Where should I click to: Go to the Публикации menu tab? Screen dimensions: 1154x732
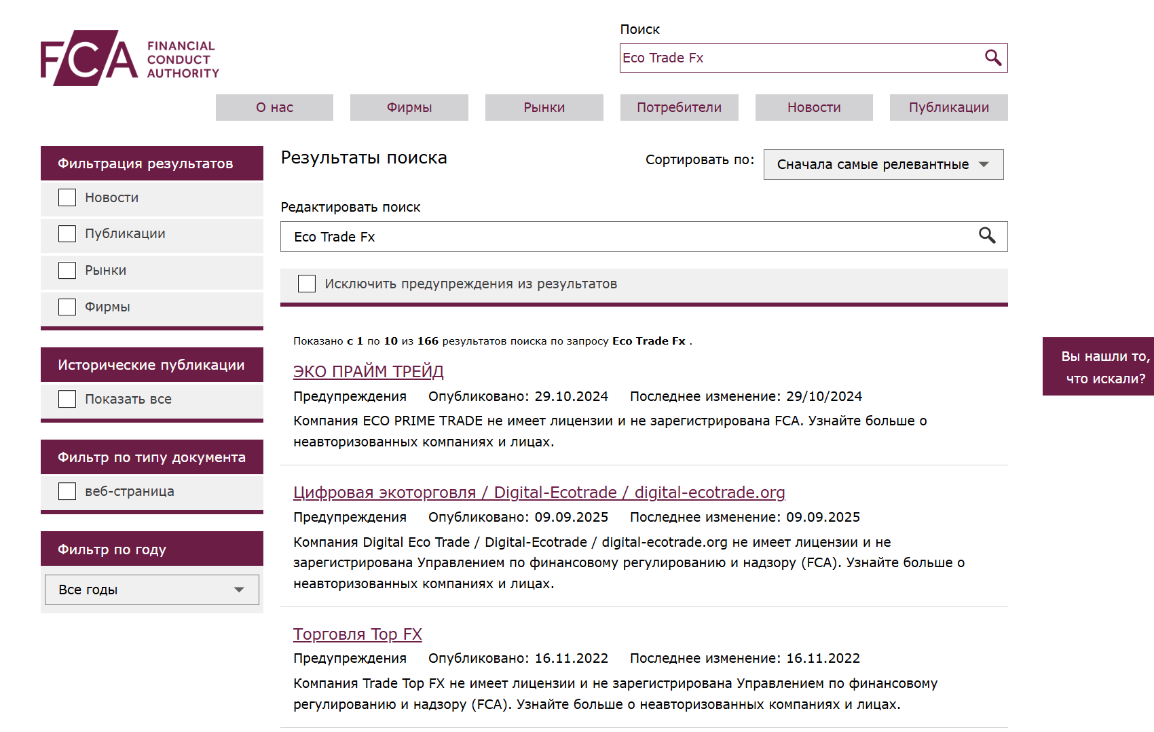click(948, 108)
